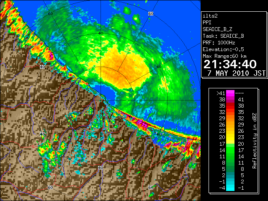The image size is (268, 201).
Task: Click the 'Max Range:60 km' text
Action: [x=224, y=56]
